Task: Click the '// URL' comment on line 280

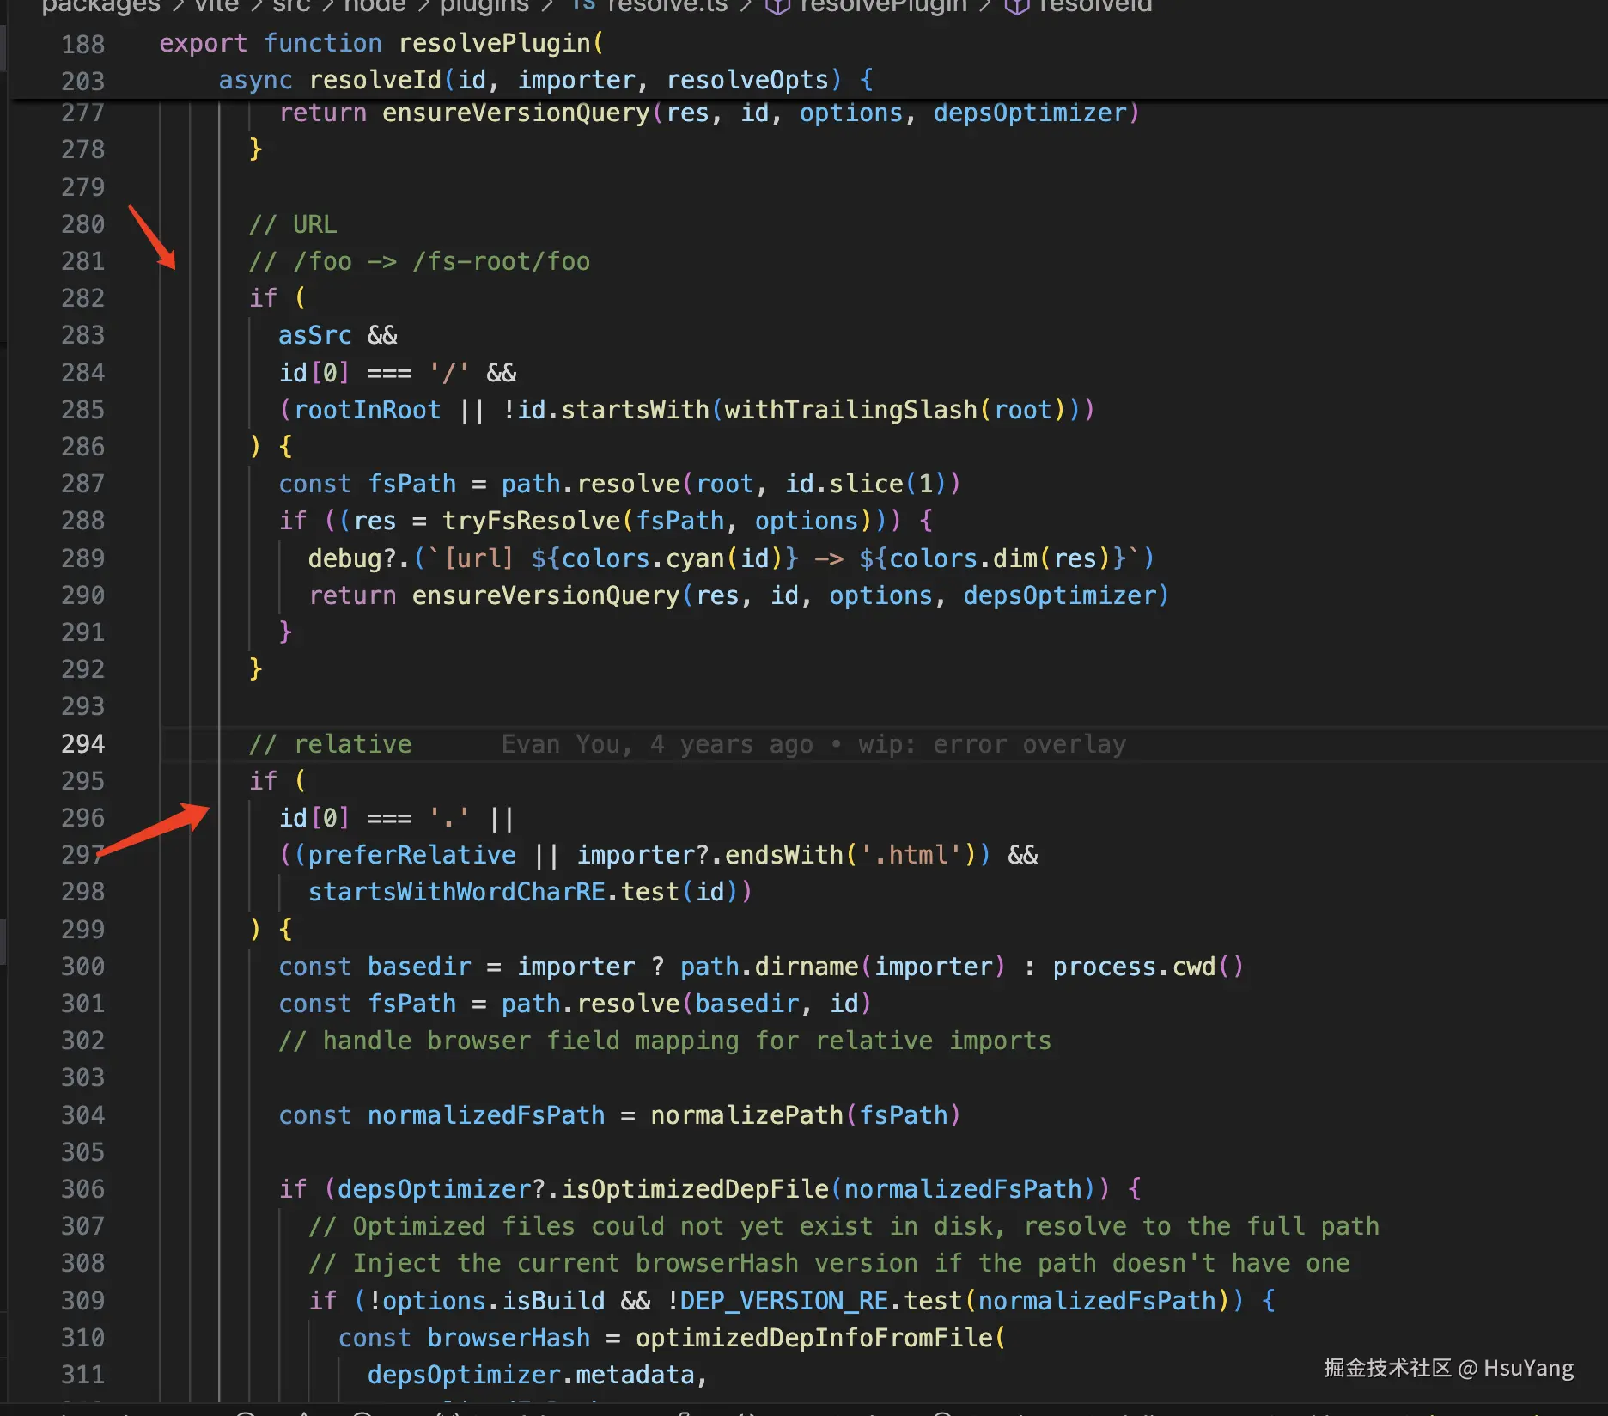Action: click(293, 224)
